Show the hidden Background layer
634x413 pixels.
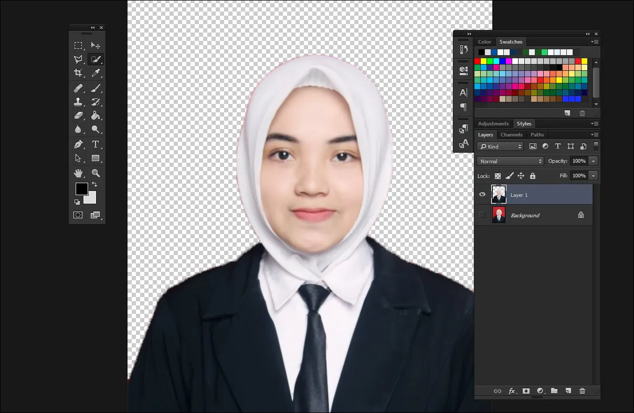click(482, 215)
